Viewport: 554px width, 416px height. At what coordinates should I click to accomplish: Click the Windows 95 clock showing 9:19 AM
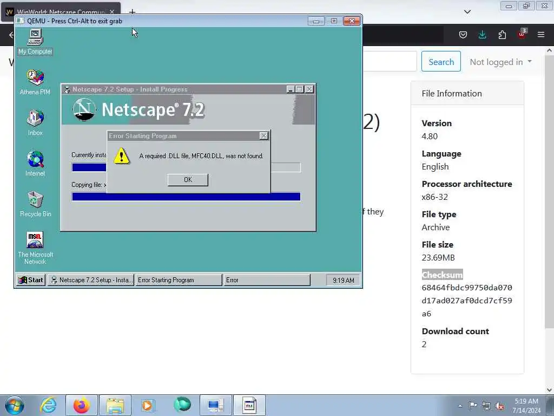(x=343, y=280)
